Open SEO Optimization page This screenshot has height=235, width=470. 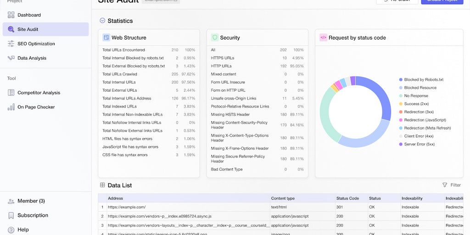(x=45, y=44)
